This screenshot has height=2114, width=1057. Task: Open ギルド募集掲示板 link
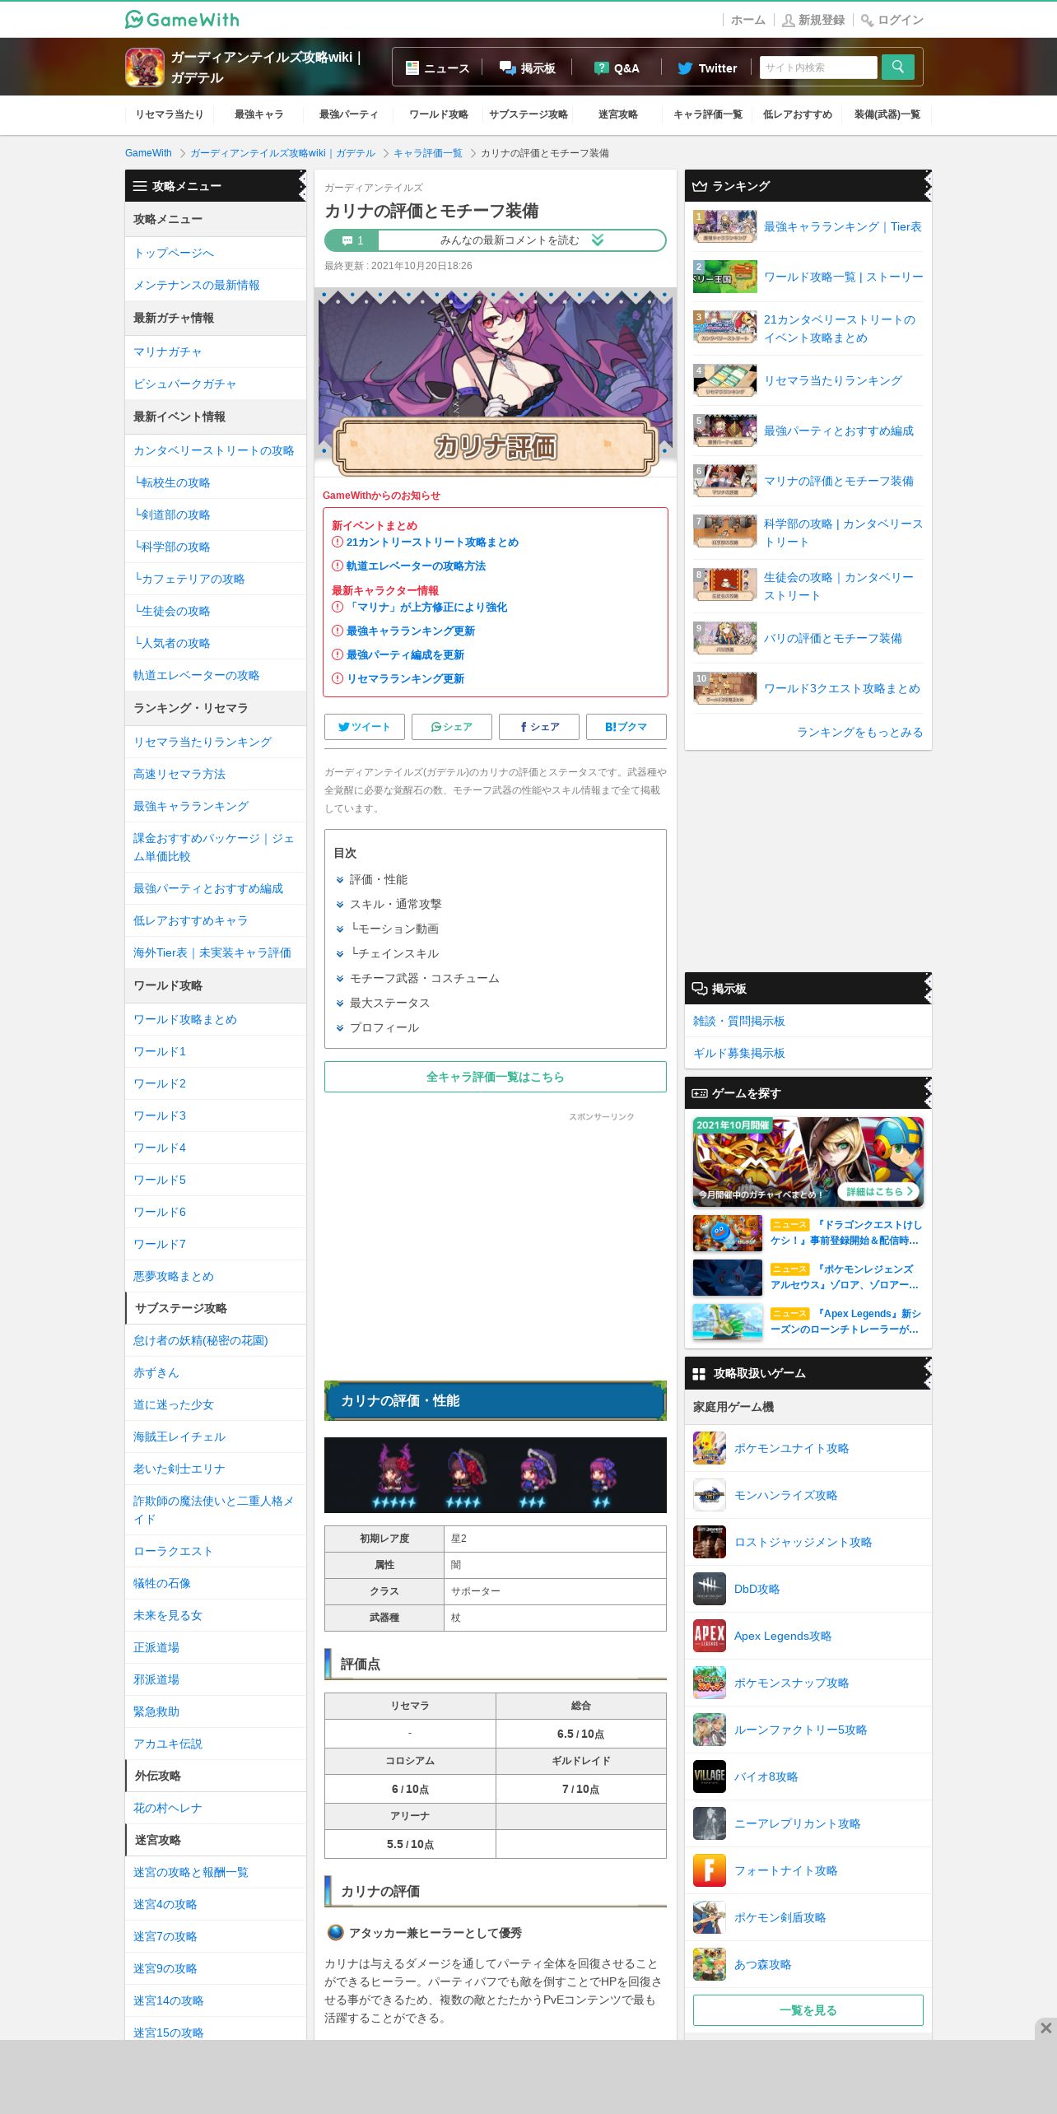739,1053
